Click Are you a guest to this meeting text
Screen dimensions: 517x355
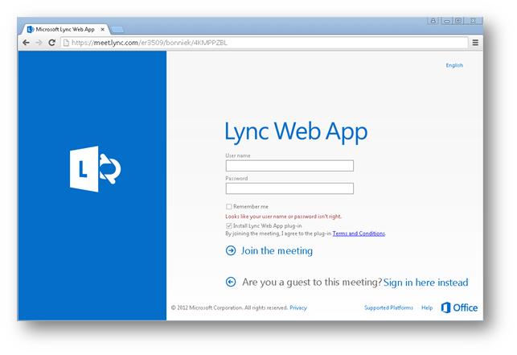(x=312, y=283)
